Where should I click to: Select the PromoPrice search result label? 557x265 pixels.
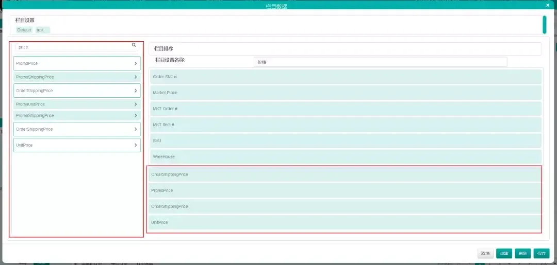pos(27,63)
